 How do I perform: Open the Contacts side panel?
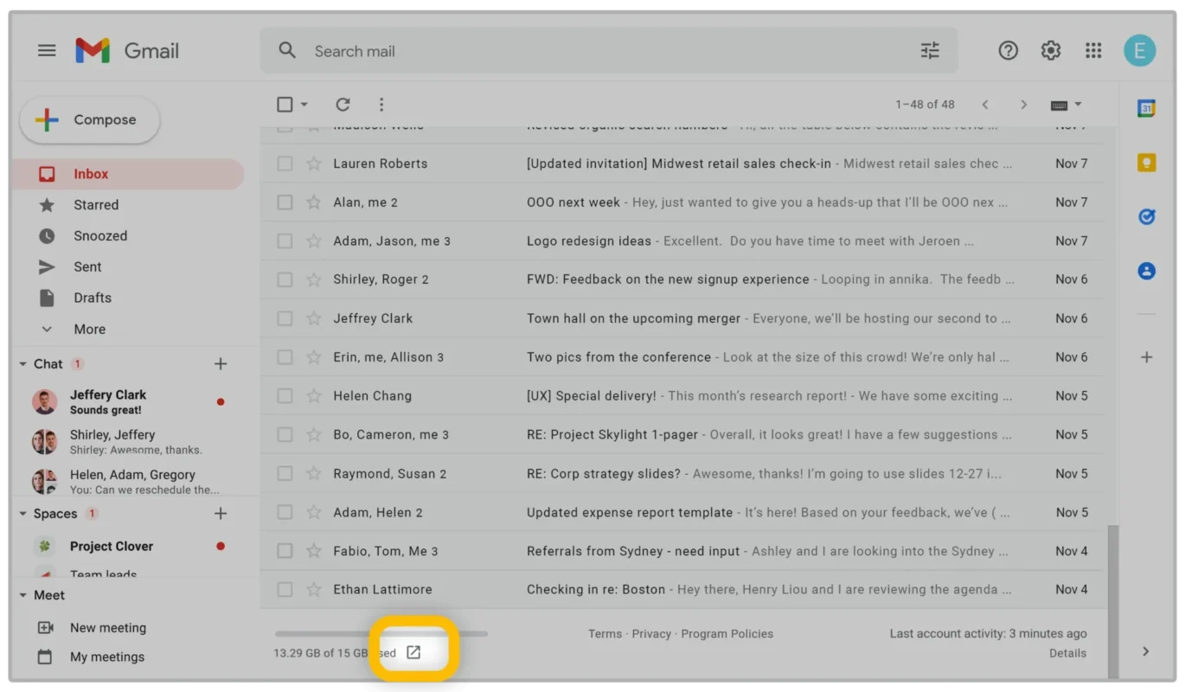click(x=1146, y=271)
